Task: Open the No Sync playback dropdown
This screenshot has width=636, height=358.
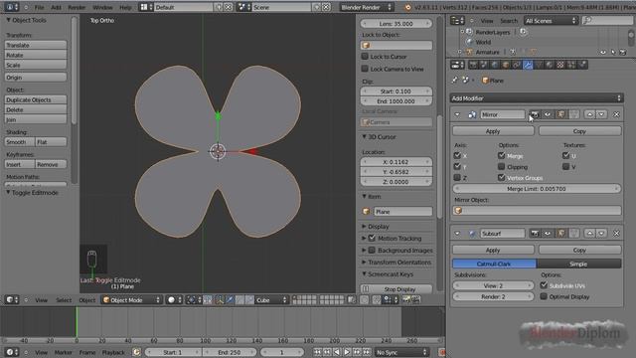Action: pyautogui.click(x=401, y=352)
